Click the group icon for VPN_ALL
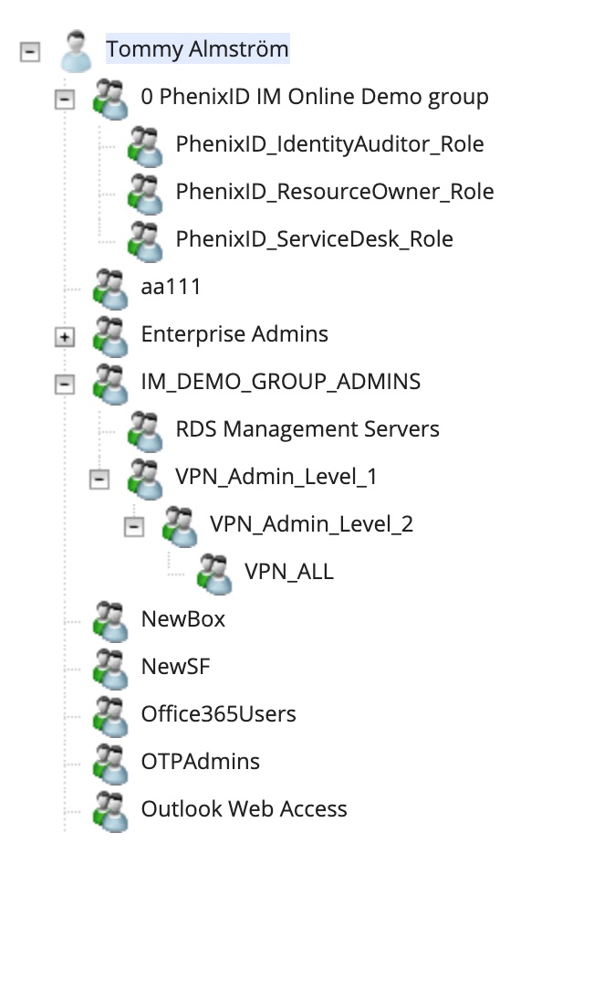604x981 pixels. coord(214,575)
